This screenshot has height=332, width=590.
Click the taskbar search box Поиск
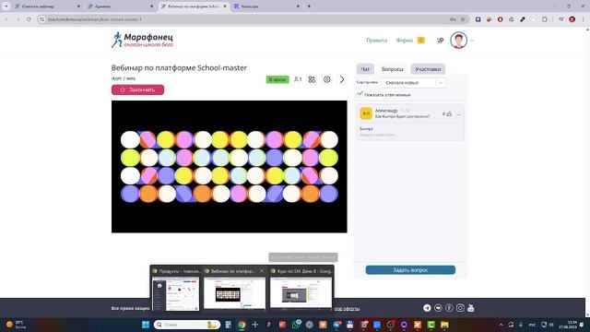click(187, 325)
